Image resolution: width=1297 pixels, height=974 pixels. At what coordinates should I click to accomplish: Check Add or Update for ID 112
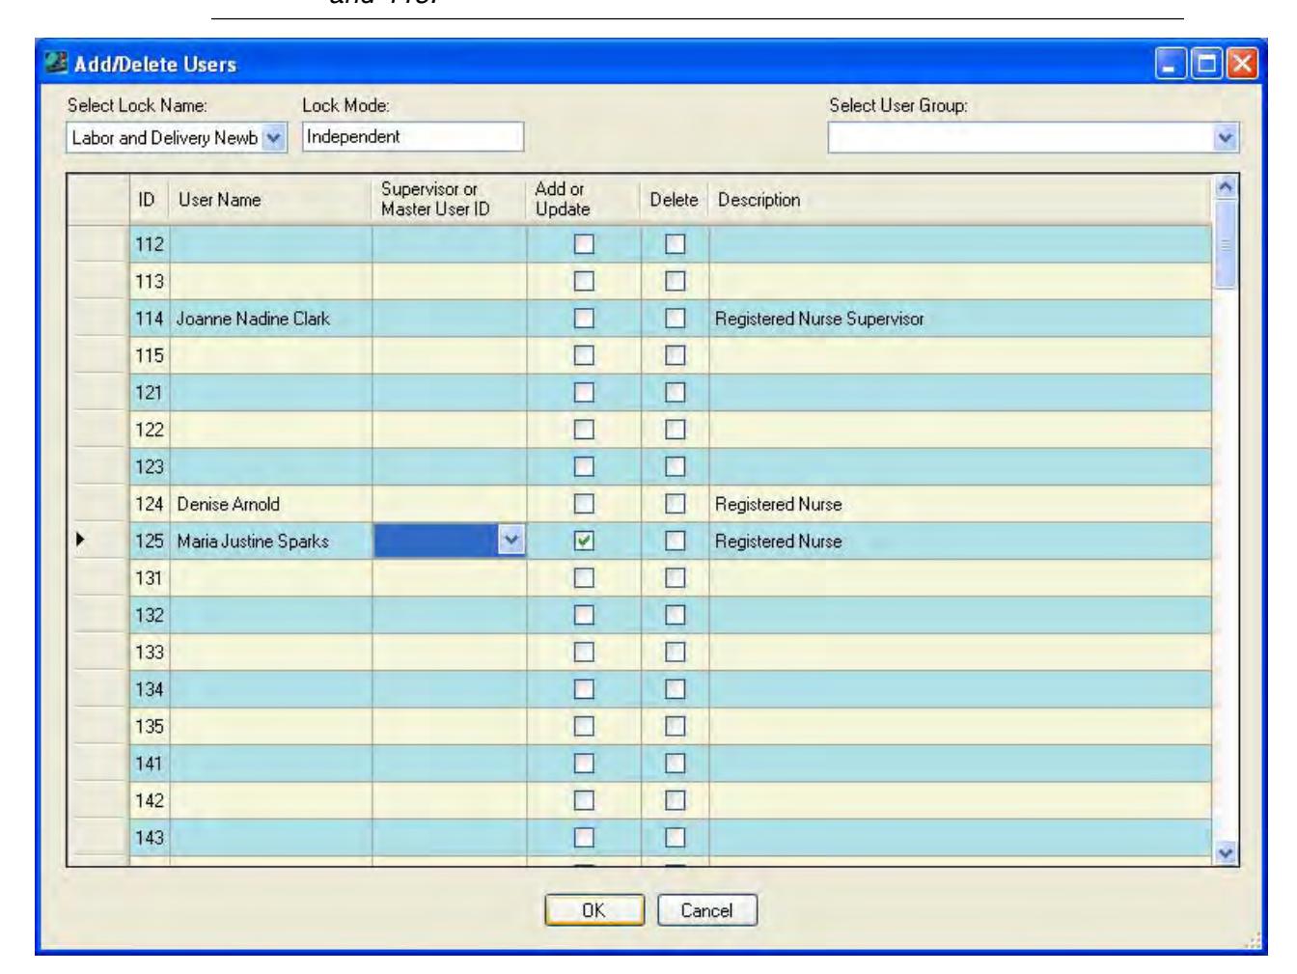tap(584, 245)
